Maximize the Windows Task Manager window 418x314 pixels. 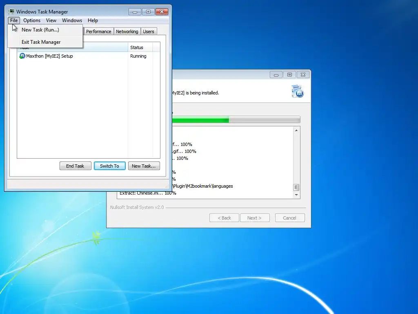click(x=149, y=12)
